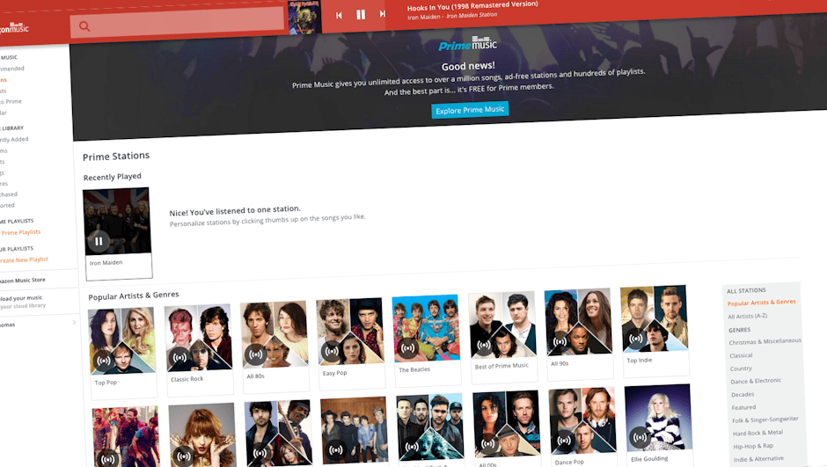Open the Dance & Electronic genre
The height and width of the screenshot is (467, 827).
coord(755,381)
